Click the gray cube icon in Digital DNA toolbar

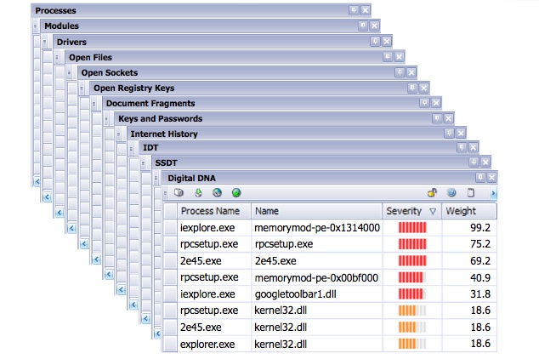pos(179,193)
